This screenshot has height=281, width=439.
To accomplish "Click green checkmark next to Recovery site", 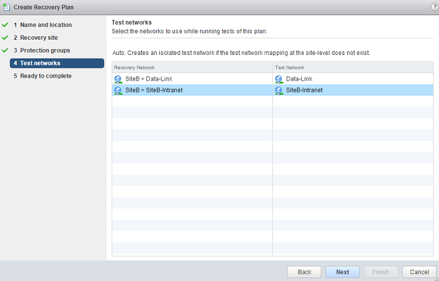I will point(5,38).
